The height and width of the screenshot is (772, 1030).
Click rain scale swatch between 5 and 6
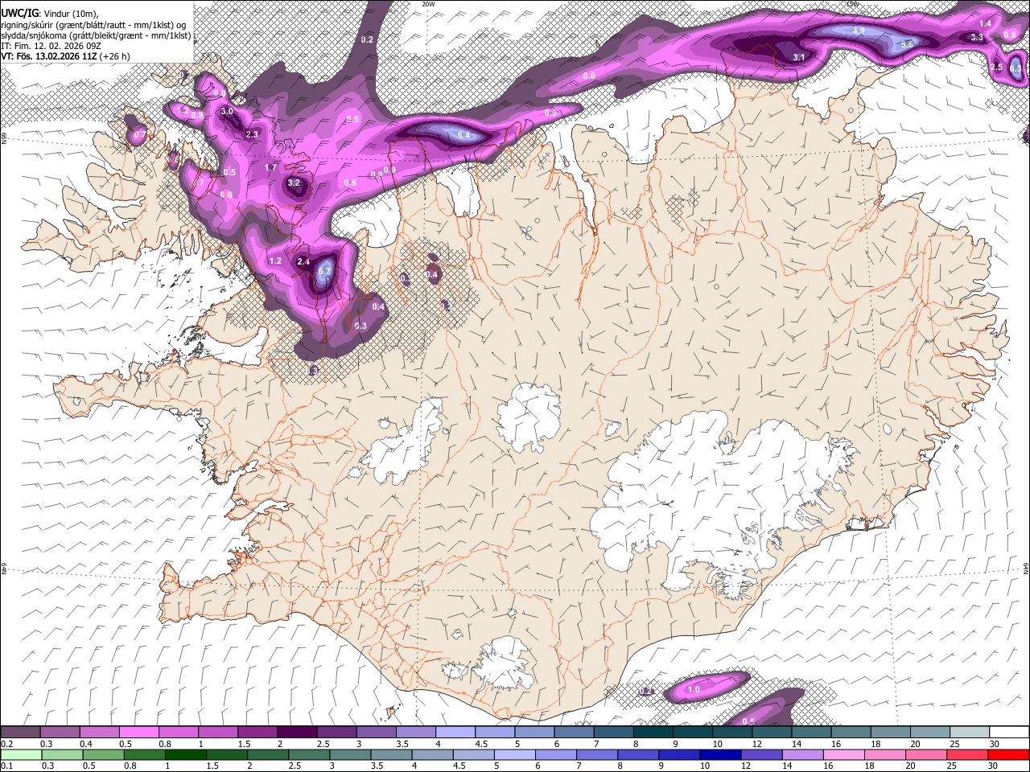point(515,754)
